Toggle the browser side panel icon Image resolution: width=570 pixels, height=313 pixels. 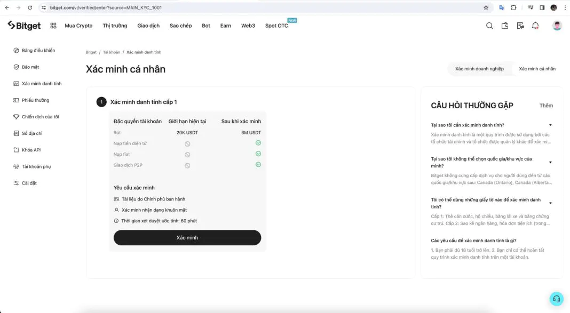click(542, 7)
